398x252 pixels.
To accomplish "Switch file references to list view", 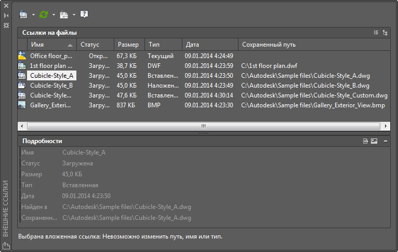I will (x=376, y=33).
